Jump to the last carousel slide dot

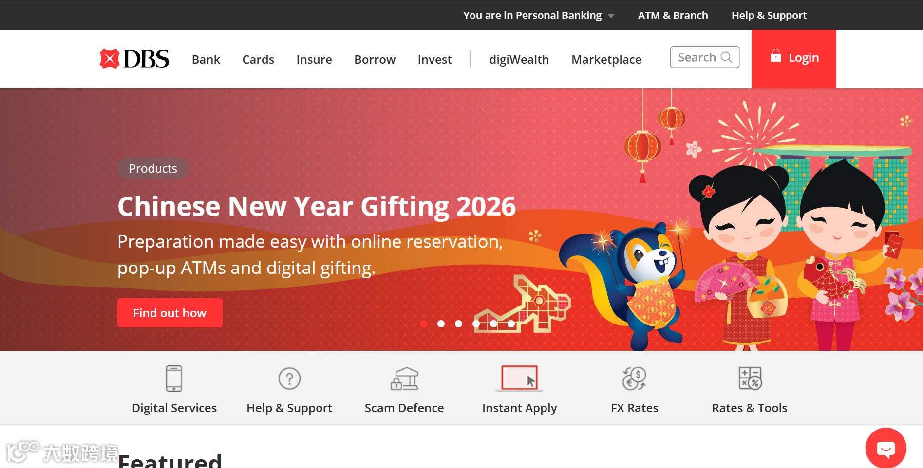511,324
